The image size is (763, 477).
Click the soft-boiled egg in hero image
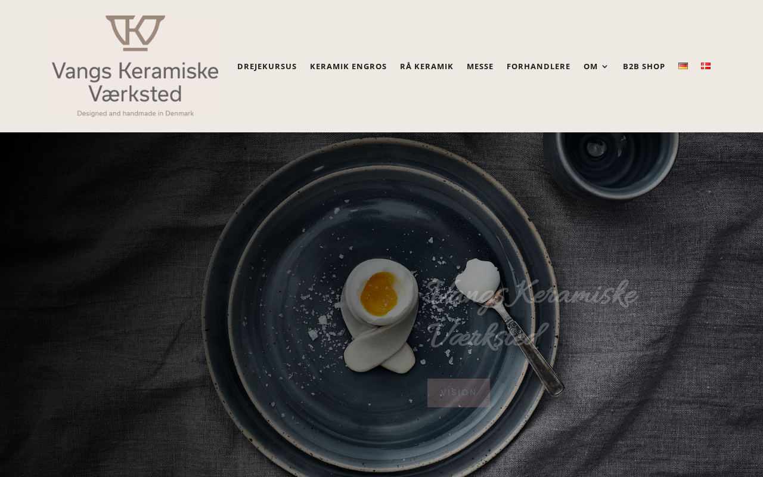click(x=380, y=292)
